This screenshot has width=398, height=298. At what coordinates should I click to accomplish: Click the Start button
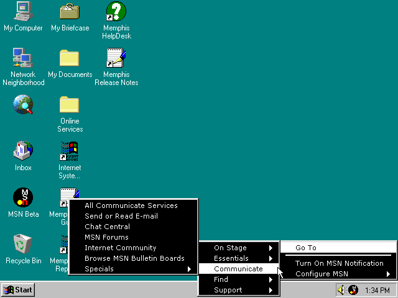point(18,290)
